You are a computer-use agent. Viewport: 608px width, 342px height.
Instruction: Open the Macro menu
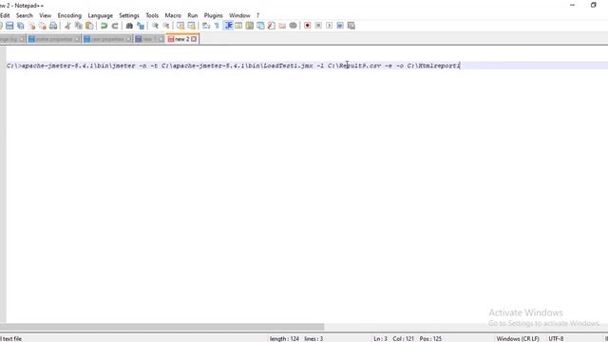click(173, 15)
